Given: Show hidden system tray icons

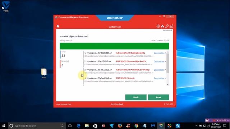Looking at the screenshot, I should (196, 126).
